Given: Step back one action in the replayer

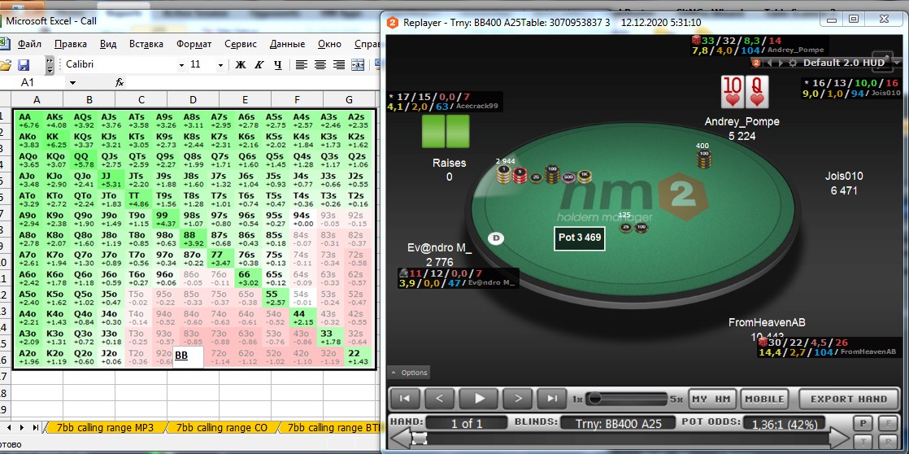Looking at the screenshot, I should click(x=439, y=399).
